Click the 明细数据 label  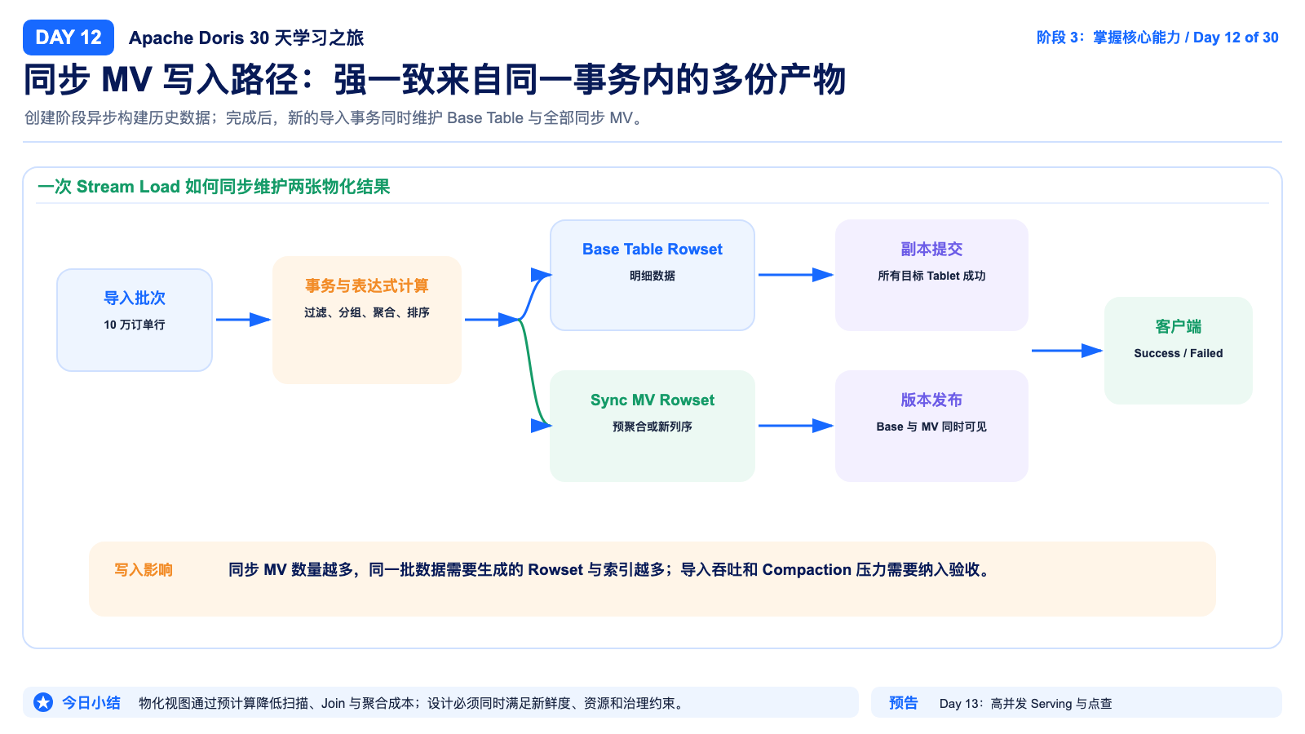pos(652,276)
